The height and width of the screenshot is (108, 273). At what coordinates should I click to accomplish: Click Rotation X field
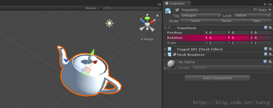tap(218, 38)
